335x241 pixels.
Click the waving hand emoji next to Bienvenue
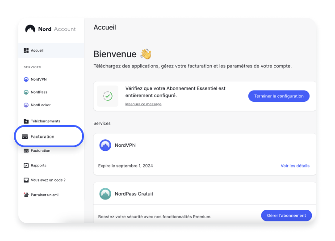coord(146,54)
